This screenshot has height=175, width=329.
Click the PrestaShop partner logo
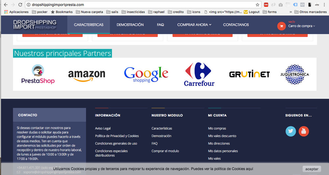(x=38, y=74)
